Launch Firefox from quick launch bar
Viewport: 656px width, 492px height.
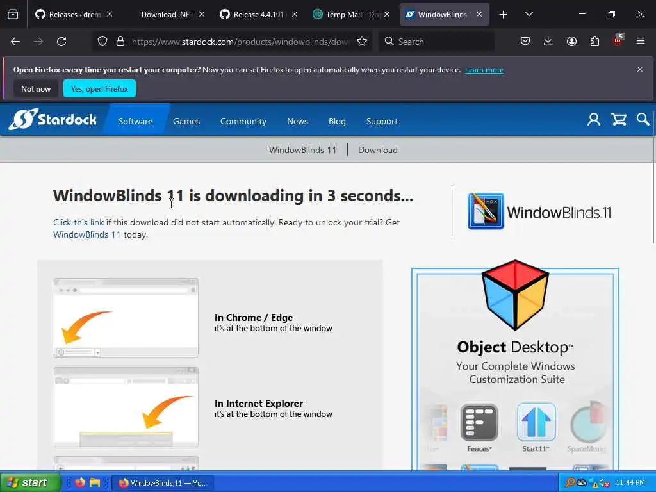coord(80,482)
